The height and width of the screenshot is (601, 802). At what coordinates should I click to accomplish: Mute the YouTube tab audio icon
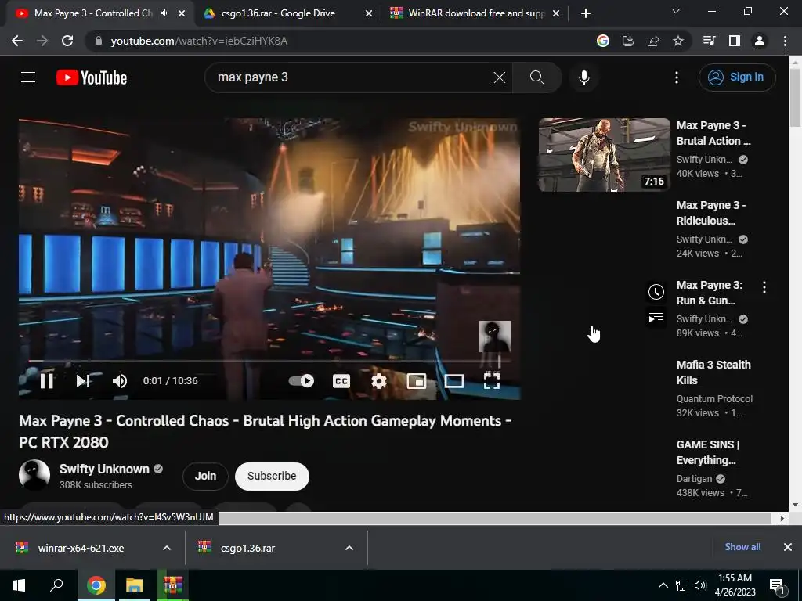[164, 13]
